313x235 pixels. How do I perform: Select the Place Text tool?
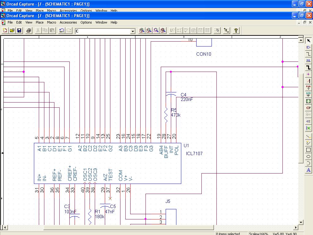[x=308, y=170]
